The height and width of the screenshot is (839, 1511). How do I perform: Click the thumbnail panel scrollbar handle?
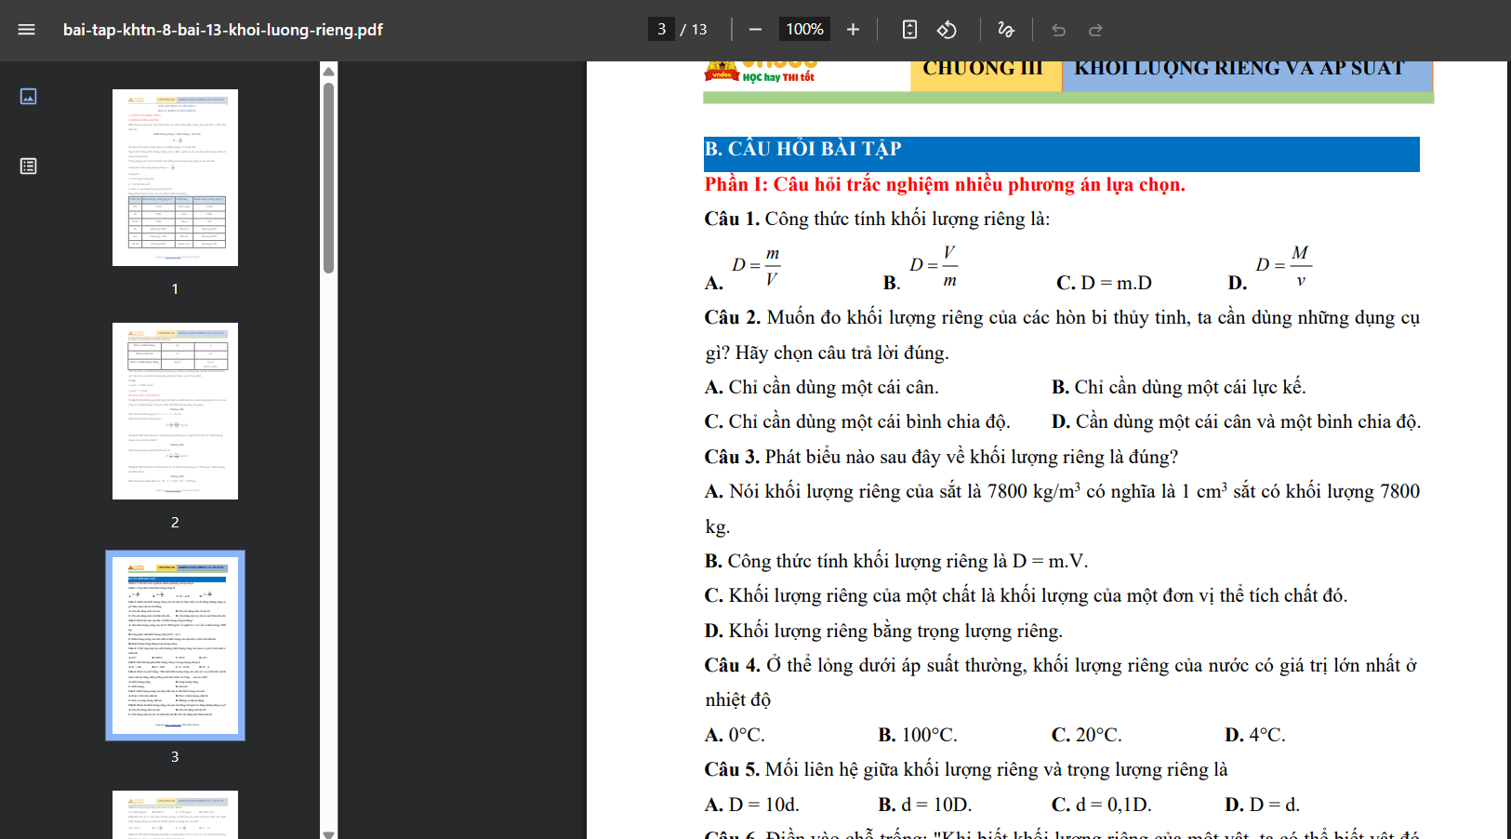[x=328, y=178]
